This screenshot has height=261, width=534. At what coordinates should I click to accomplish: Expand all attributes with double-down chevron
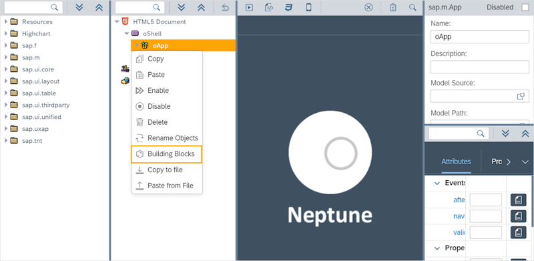click(x=505, y=134)
